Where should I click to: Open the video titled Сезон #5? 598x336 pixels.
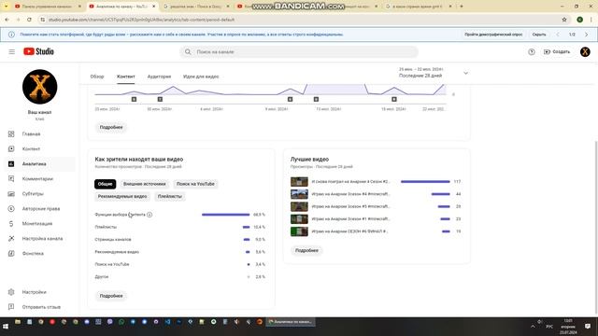350,206
